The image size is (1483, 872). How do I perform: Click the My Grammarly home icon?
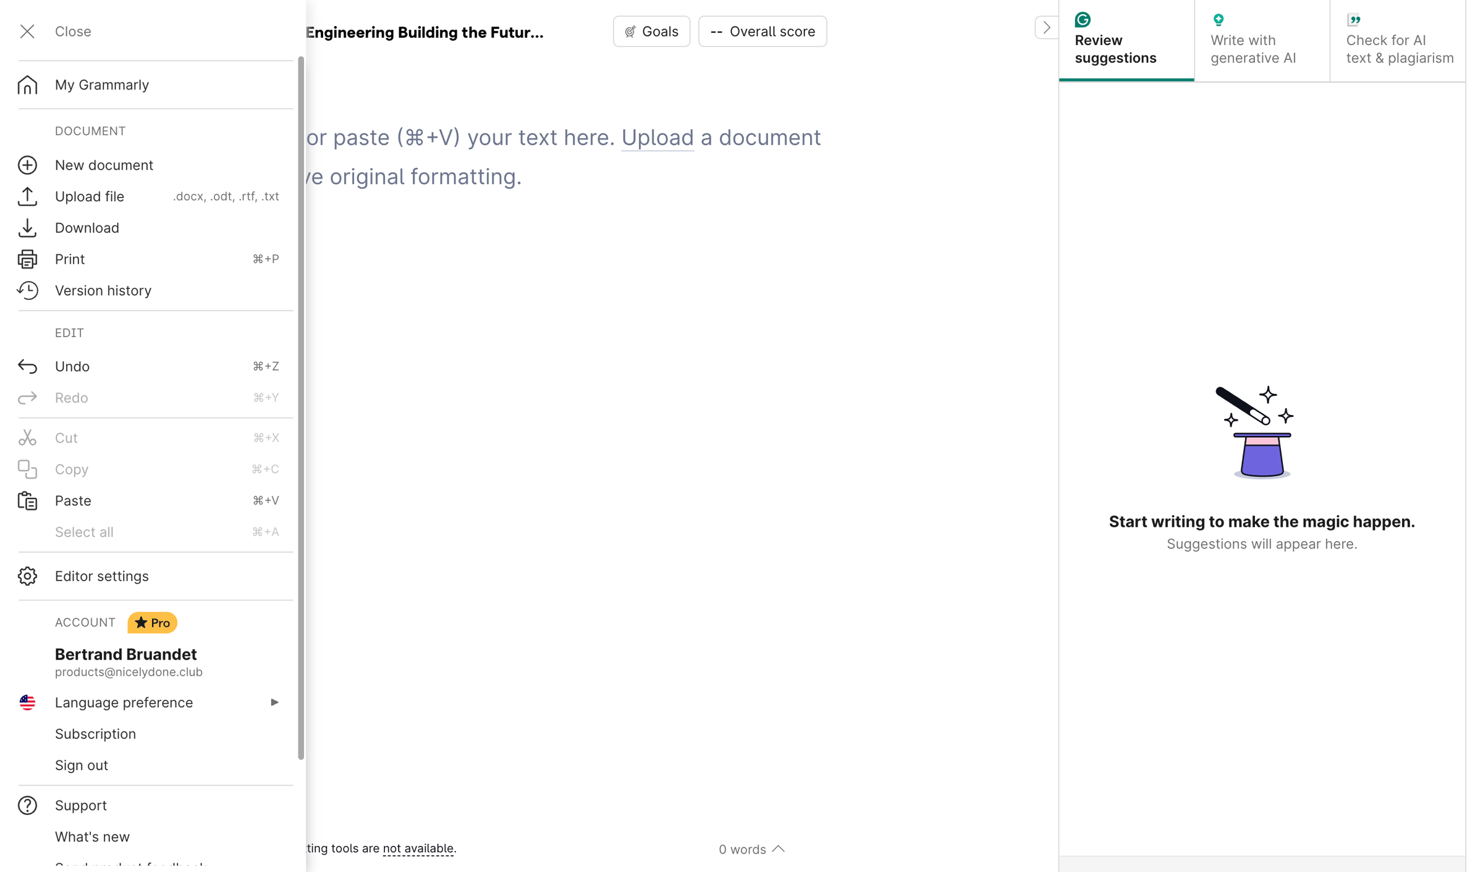point(27,85)
